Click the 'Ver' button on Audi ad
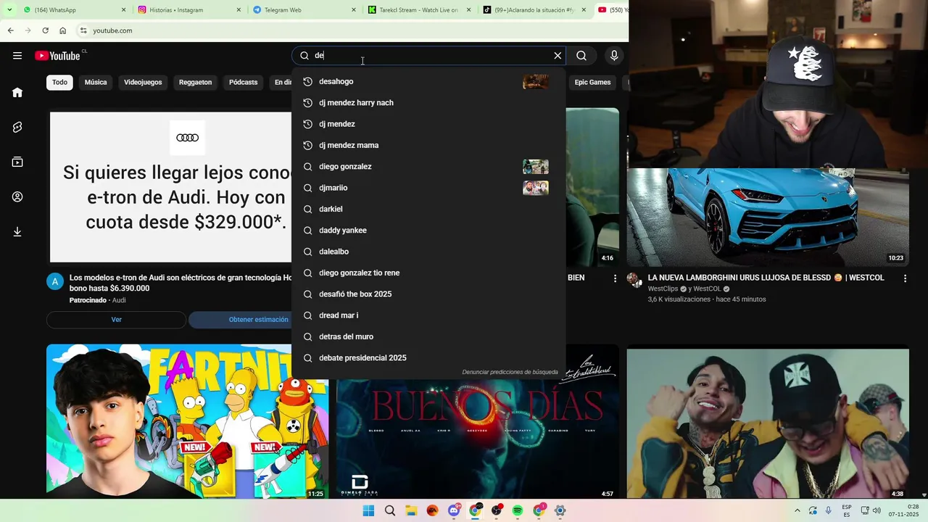The image size is (928, 522). click(x=116, y=320)
